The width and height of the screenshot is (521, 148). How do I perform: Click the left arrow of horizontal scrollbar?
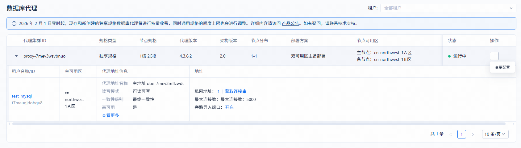(9, 124)
